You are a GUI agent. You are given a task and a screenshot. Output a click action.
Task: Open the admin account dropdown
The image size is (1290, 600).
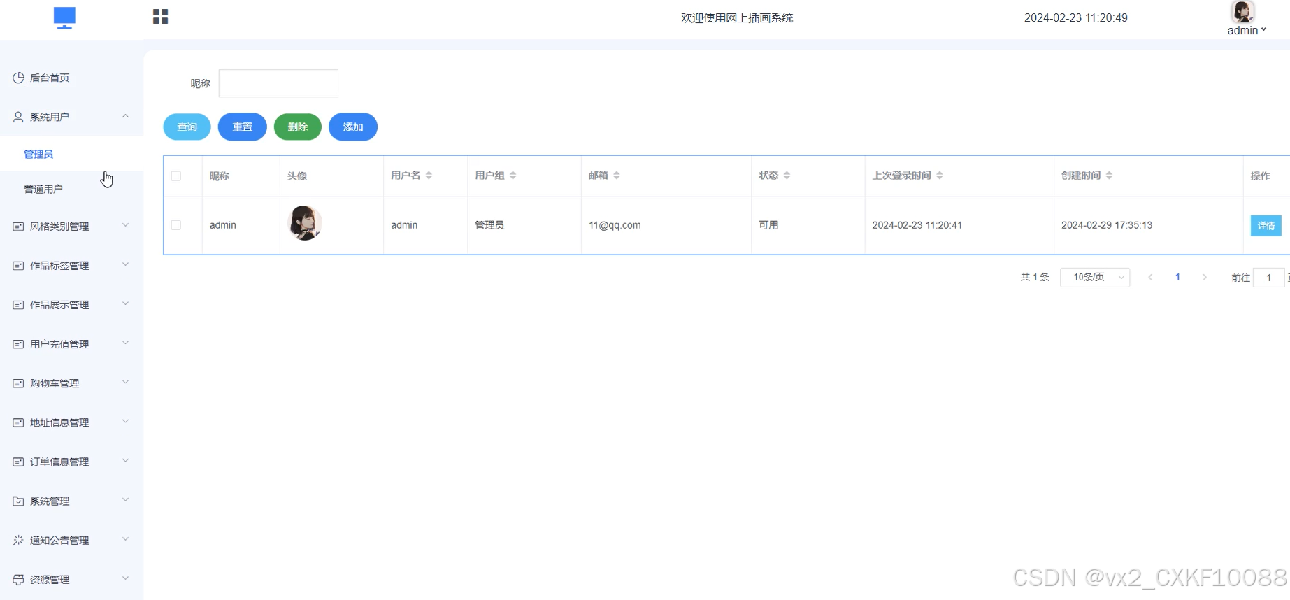1247,30
